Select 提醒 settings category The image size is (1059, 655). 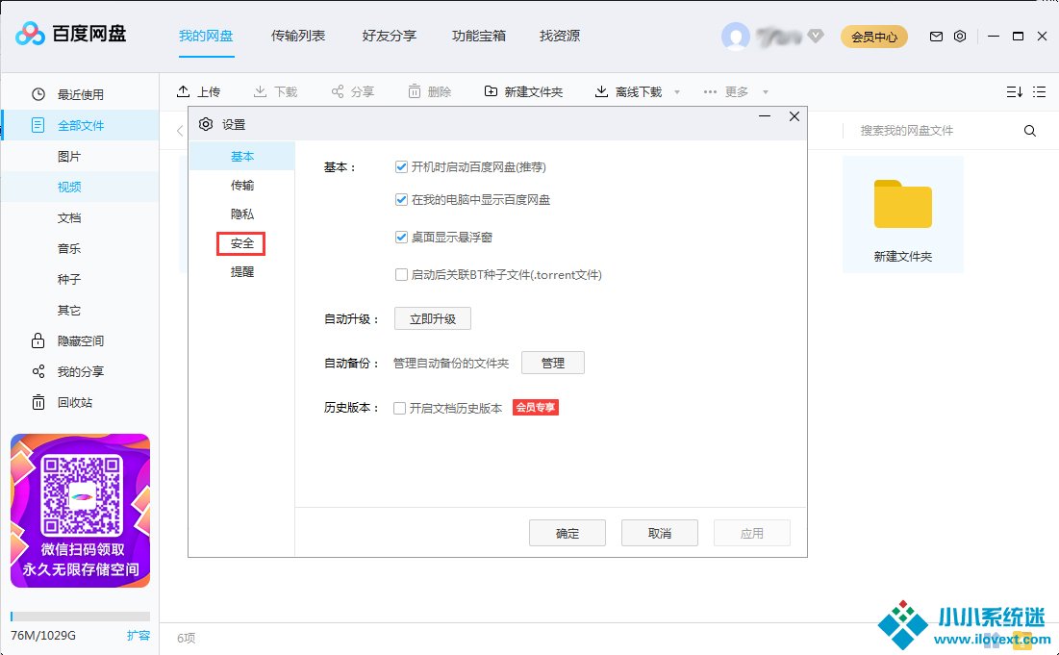[x=242, y=272]
